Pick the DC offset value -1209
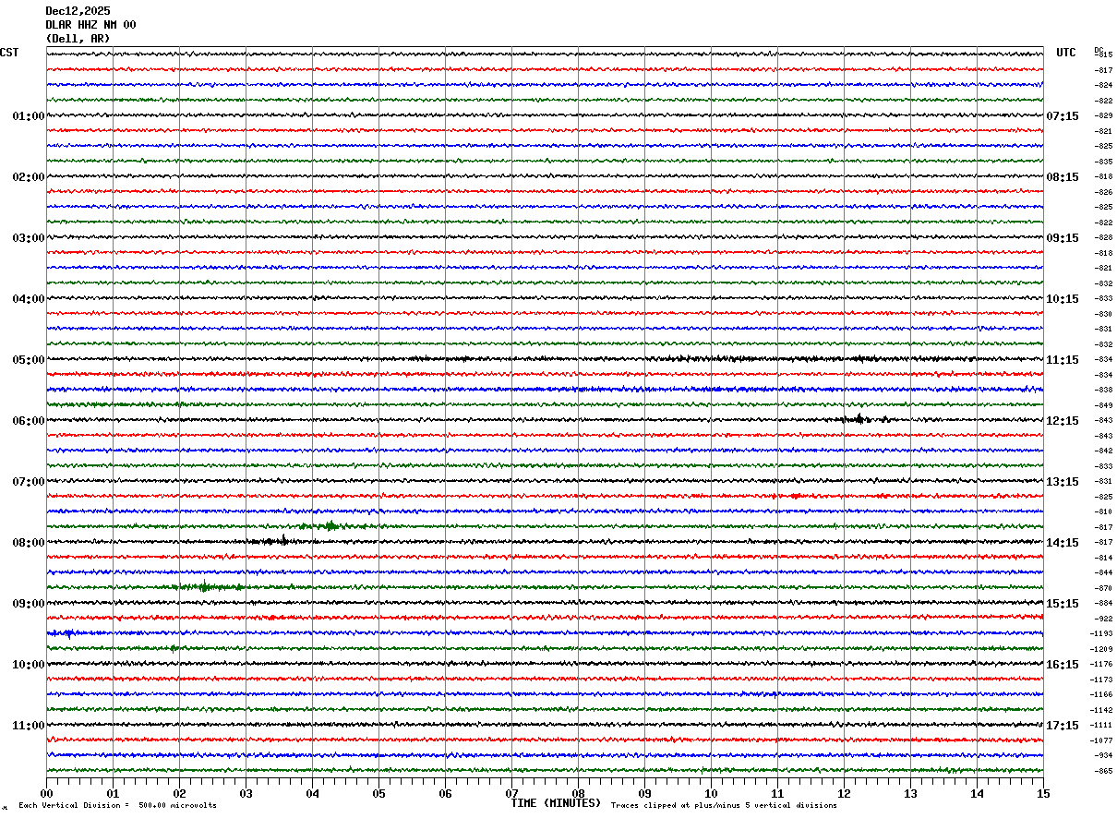The width and height of the screenshot is (1117, 818). [x=1102, y=649]
